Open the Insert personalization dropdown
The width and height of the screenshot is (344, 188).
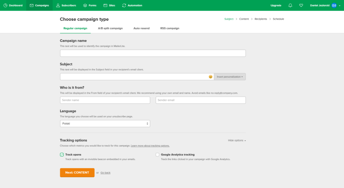click(230, 77)
